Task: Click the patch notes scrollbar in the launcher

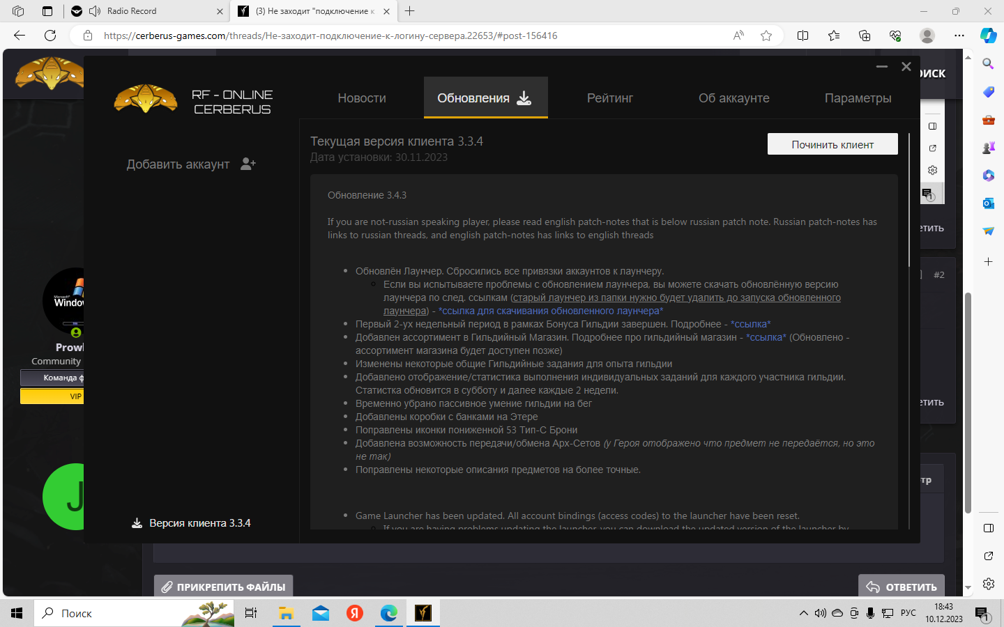Action: pyautogui.click(x=909, y=200)
